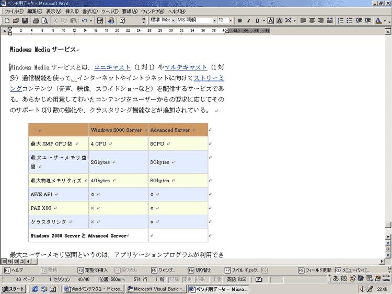392x294 pixels.
Task: Toggle underline formatting
Action: click(257, 20)
